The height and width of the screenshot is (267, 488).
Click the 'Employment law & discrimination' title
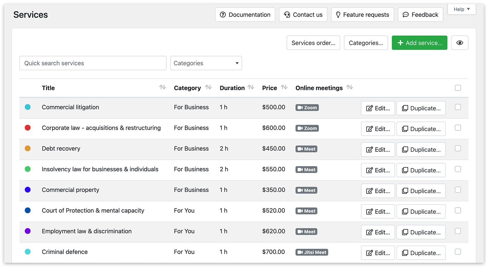point(87,231)
